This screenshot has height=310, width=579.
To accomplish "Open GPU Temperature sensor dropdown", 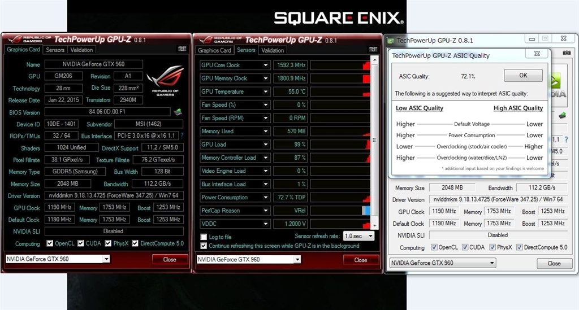I will pyautogui.click(x=266, y=92).
